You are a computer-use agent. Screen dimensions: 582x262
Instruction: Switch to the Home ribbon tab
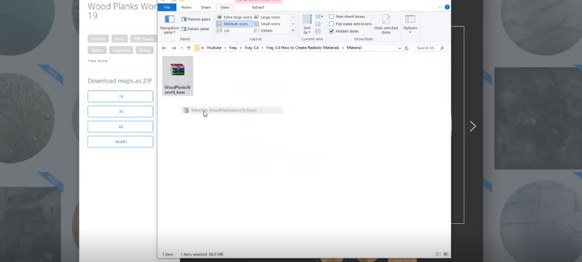186,7
